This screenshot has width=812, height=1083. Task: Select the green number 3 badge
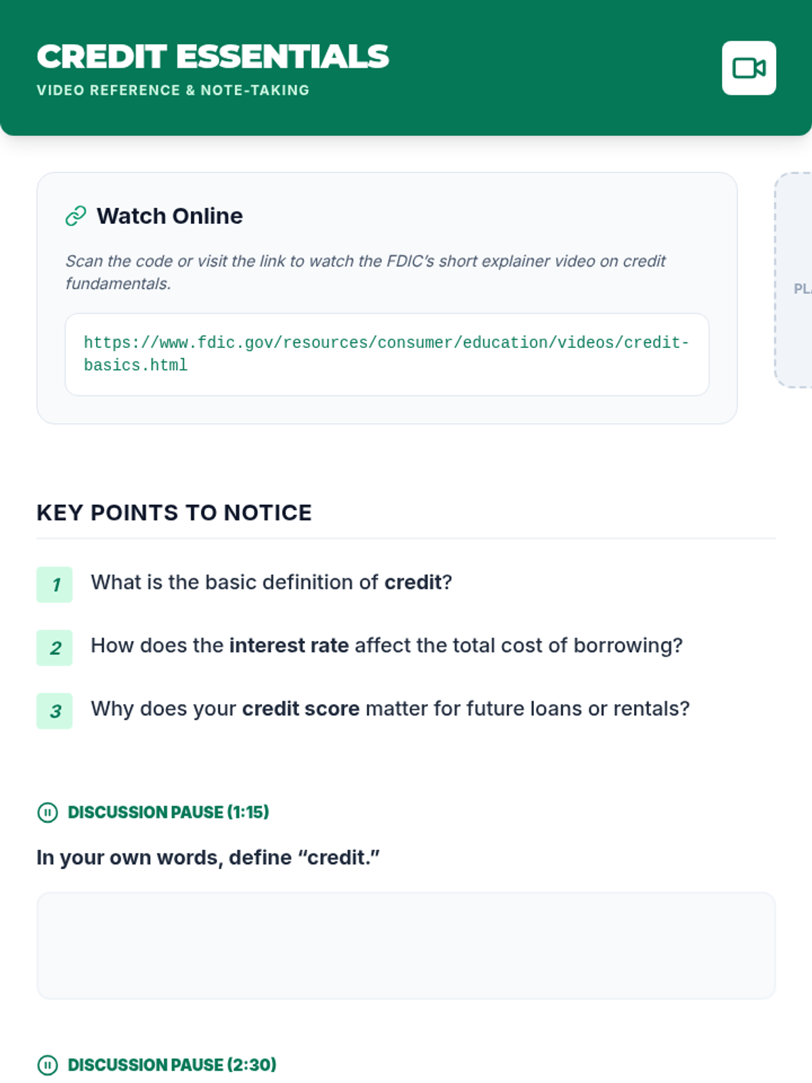pyautogui.click(x=55, y=711)
